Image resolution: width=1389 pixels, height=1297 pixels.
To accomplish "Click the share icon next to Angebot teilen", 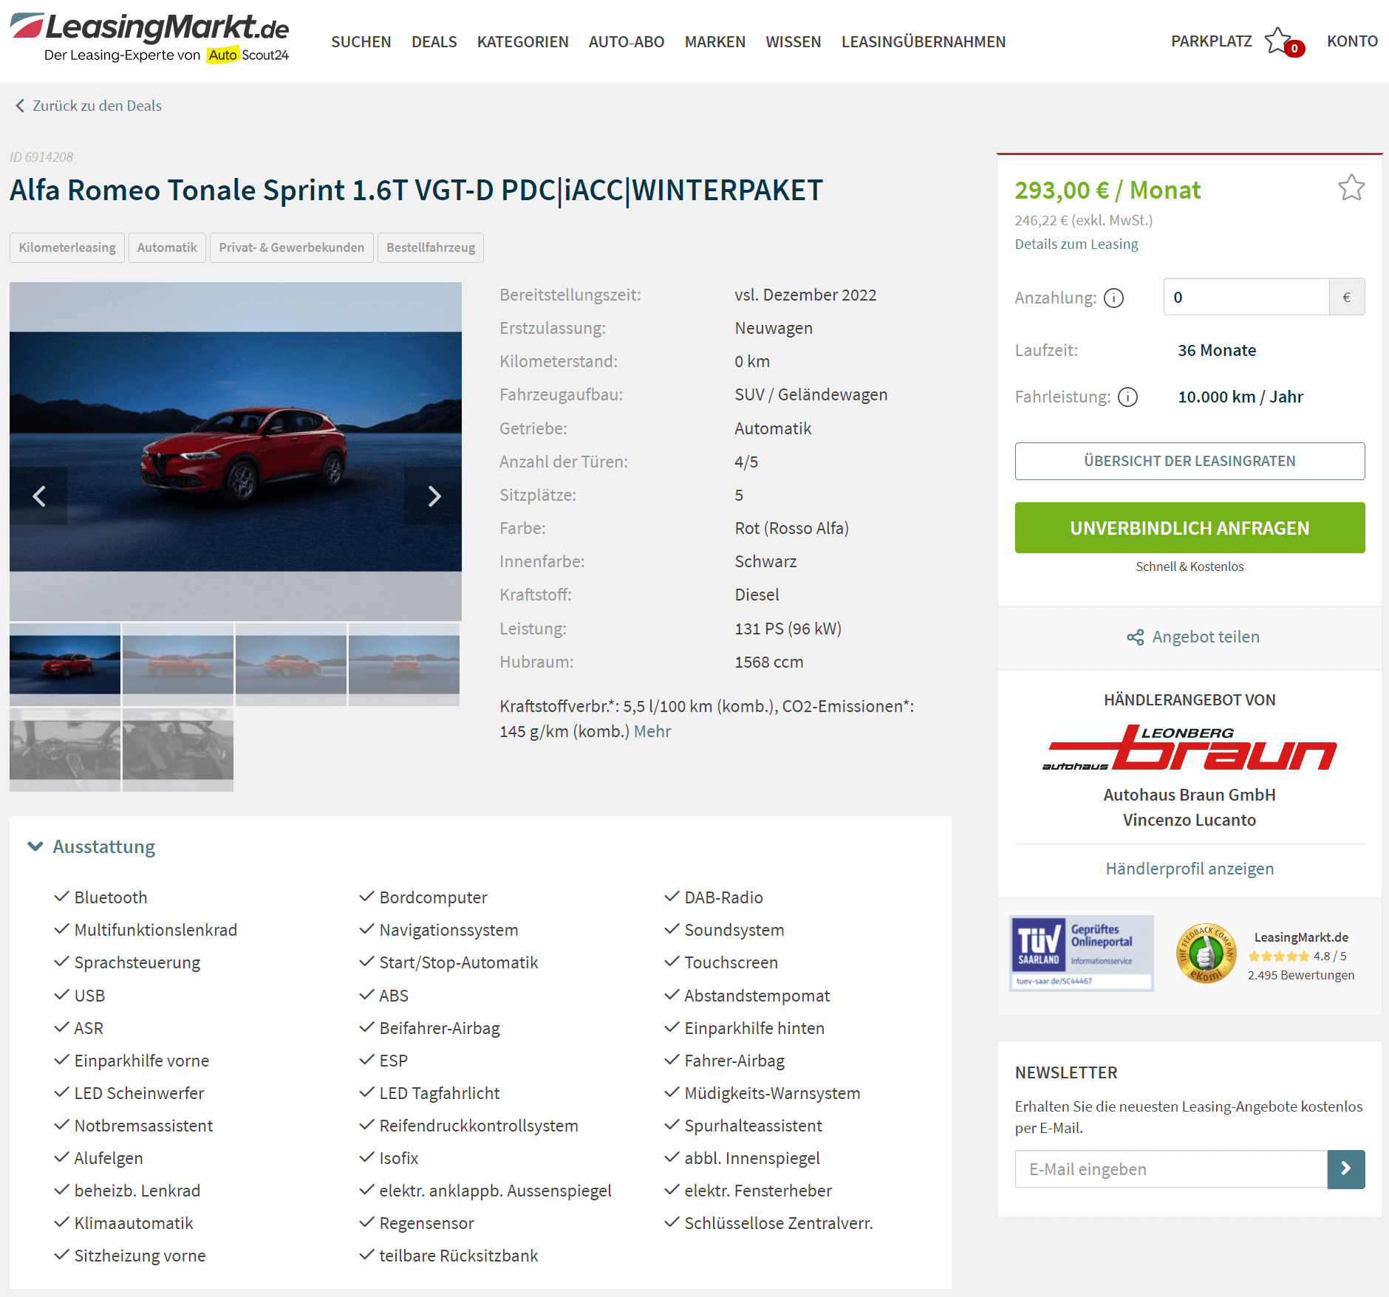I will [1135, 637].
